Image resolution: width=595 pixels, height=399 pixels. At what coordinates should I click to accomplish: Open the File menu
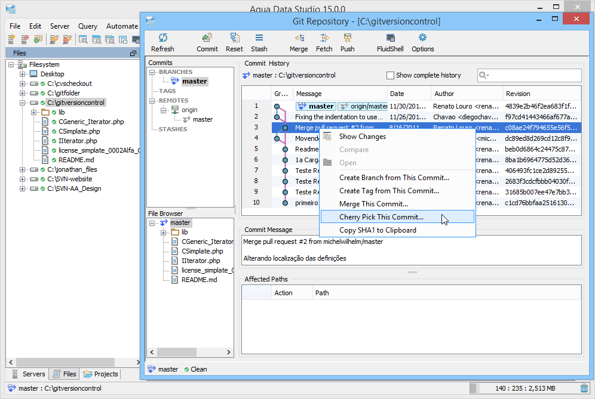click(x=15, y=26)
